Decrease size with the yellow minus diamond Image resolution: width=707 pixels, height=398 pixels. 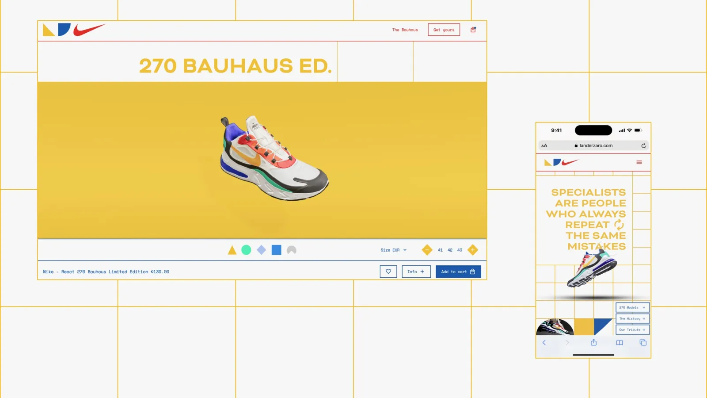coord(427,250)
